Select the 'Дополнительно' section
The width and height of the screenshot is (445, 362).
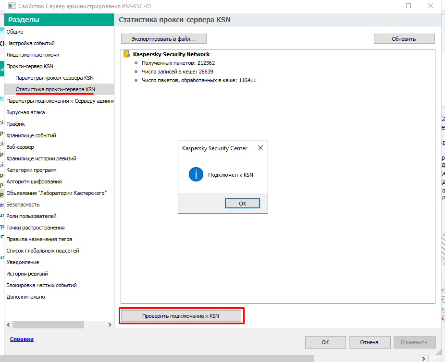coord(59,297)
